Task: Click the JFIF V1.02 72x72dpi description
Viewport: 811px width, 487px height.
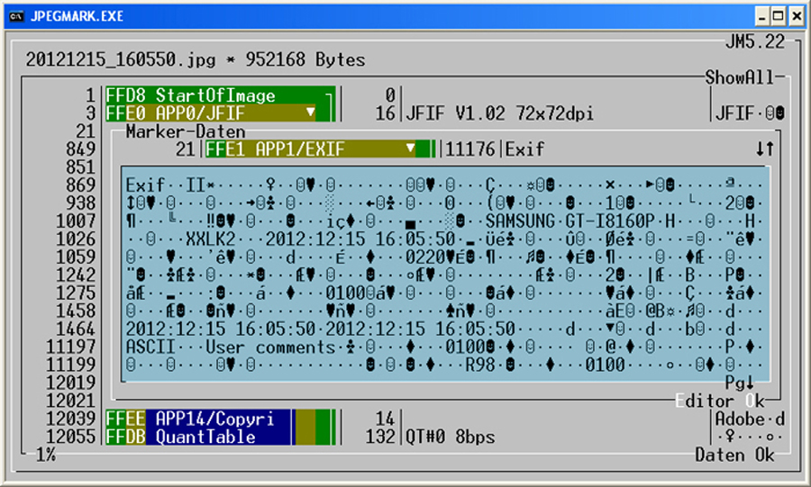Action: [x=499, y=113]
